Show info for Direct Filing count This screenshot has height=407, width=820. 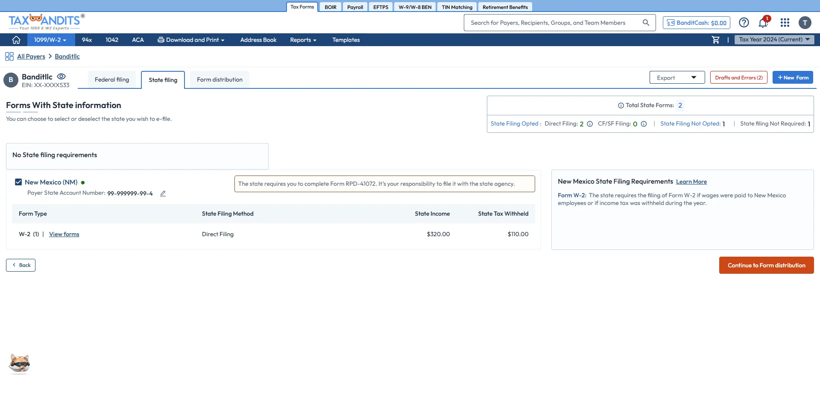tap(590, 124)
